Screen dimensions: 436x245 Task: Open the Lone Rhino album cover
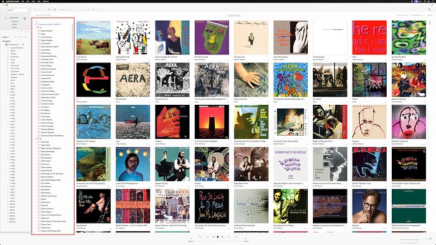[94, 37]
